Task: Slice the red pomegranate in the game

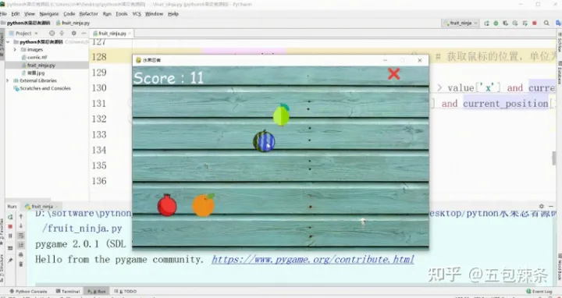Action: click(x=167, y=205)
